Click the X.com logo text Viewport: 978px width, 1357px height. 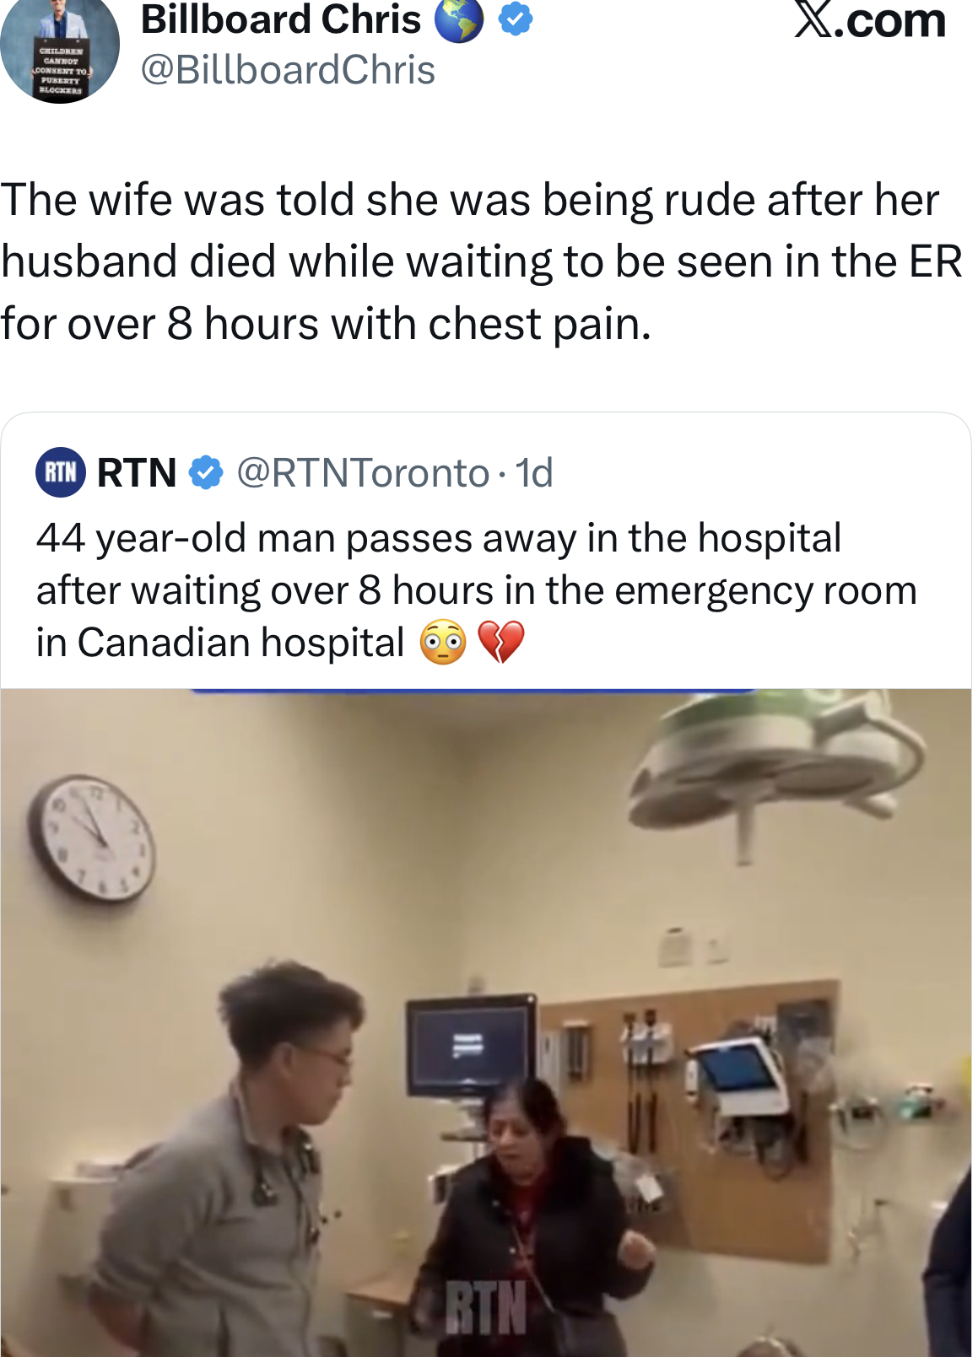coord(870,20)
